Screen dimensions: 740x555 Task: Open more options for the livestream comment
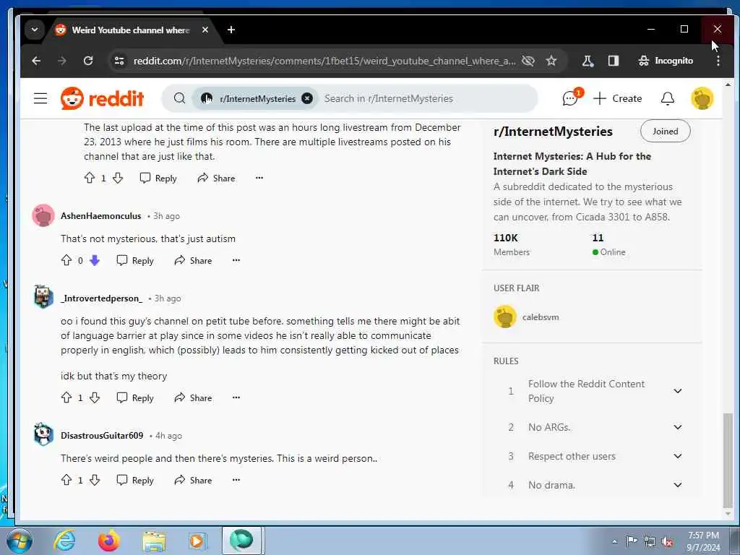(259, 178)
